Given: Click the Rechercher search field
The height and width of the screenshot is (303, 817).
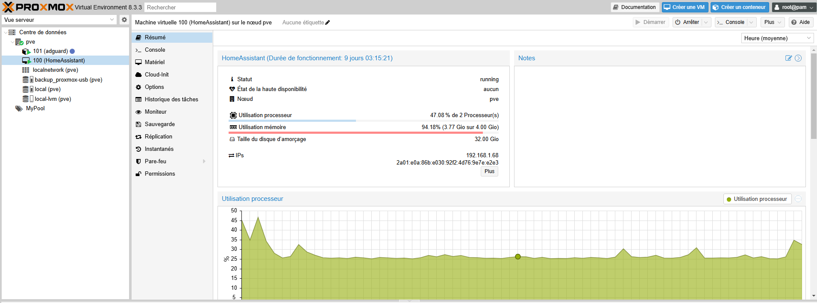Looking at the screenshot, I should tap(180, 7).
